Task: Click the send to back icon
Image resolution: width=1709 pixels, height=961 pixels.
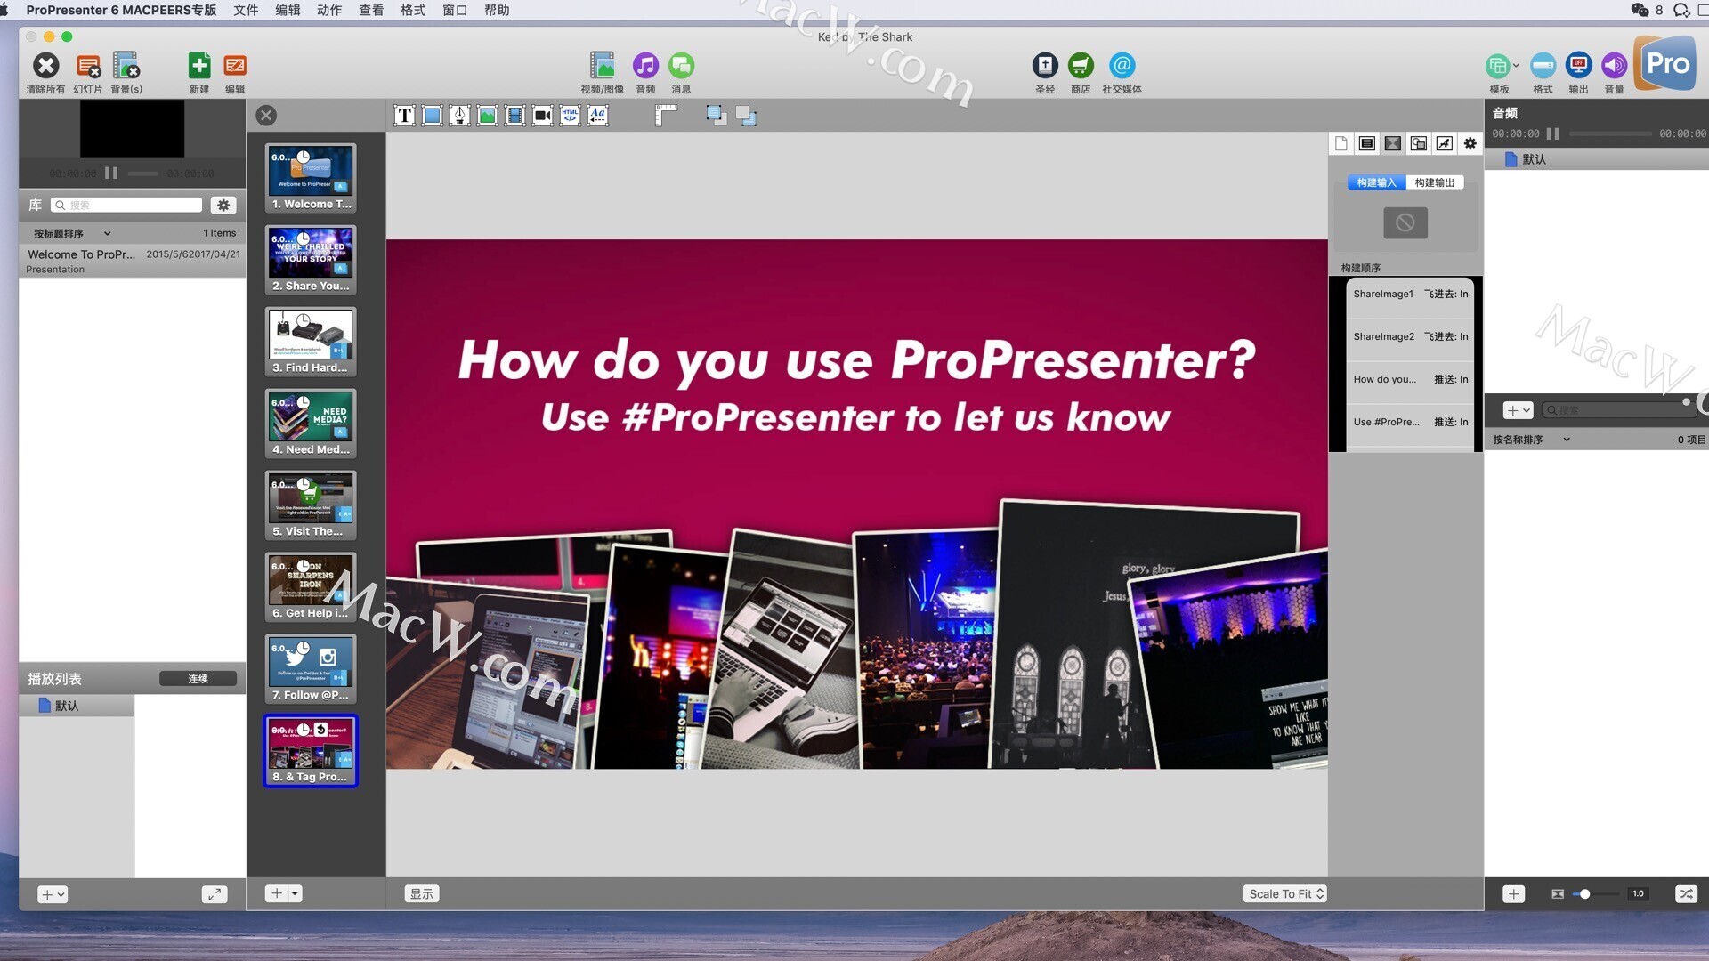Action: coord(746,116)
